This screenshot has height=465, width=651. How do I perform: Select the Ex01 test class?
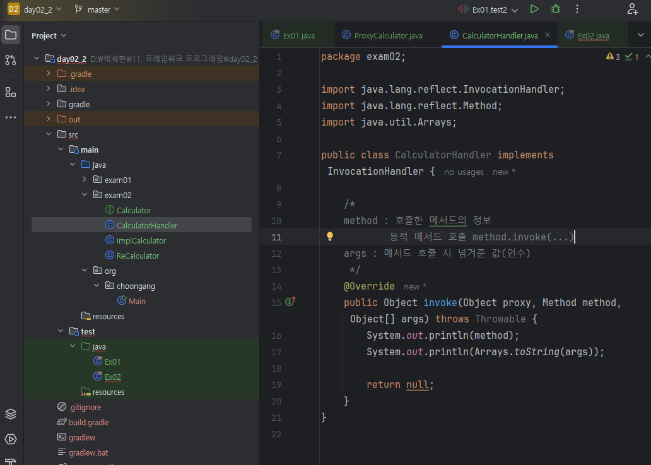point(107,362)
